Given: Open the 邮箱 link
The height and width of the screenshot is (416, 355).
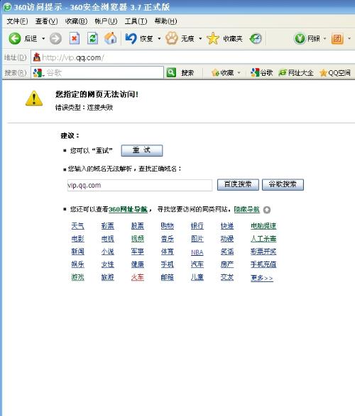Looking at the screenshot, I should pos(167,277).
